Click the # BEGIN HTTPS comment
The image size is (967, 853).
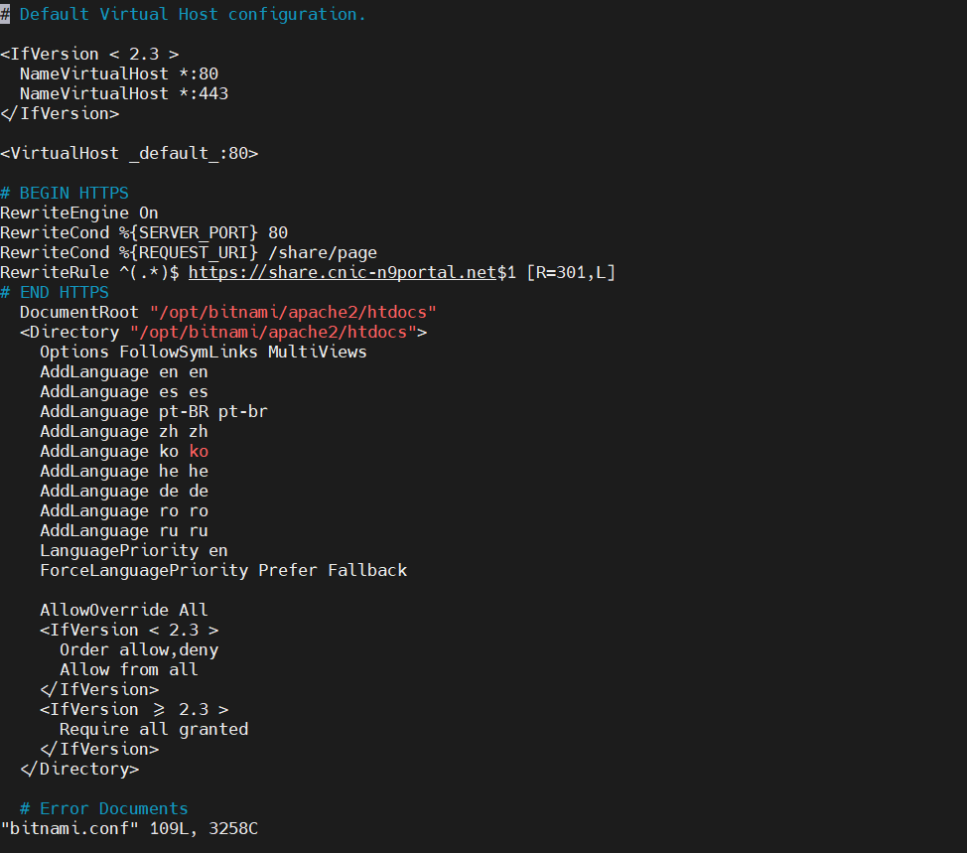[65, 193]
